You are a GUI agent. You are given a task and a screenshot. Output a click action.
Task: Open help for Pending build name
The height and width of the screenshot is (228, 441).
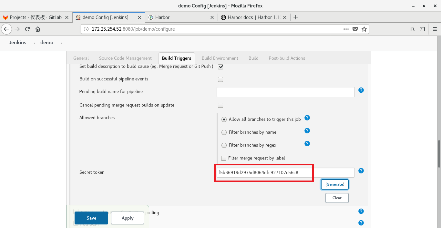[x=361, y=90]
